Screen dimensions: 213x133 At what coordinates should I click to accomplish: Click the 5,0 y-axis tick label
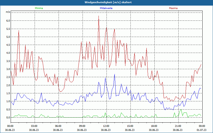point(8,37)
